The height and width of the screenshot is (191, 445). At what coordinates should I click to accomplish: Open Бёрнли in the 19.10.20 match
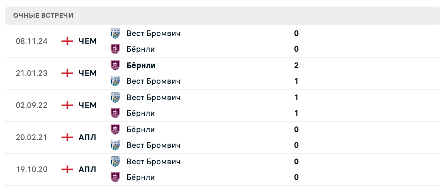coord(141,177)
